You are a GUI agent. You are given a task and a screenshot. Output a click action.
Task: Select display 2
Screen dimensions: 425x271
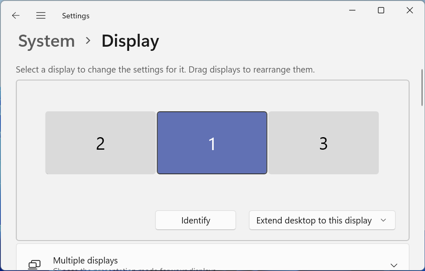(100, 143)
